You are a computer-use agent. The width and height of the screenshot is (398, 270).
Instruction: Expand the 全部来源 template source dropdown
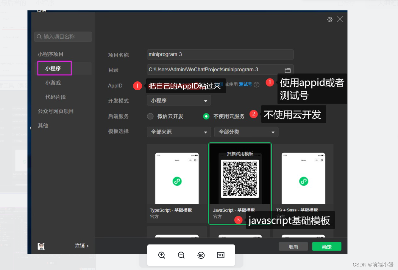(179, 132)
